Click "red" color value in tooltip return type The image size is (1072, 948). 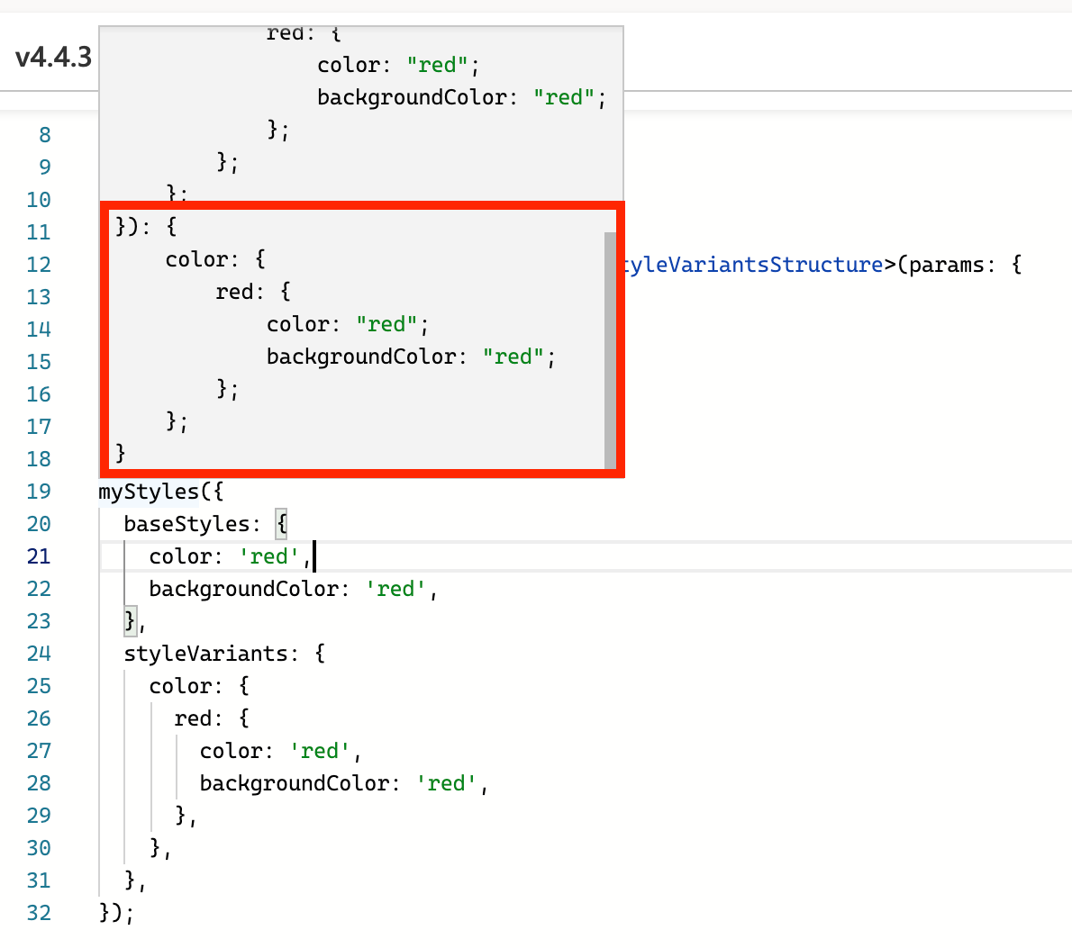[387, 324]
